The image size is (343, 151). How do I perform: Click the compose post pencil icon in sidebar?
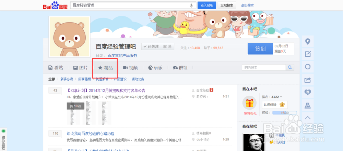click(x=308, y=54)
